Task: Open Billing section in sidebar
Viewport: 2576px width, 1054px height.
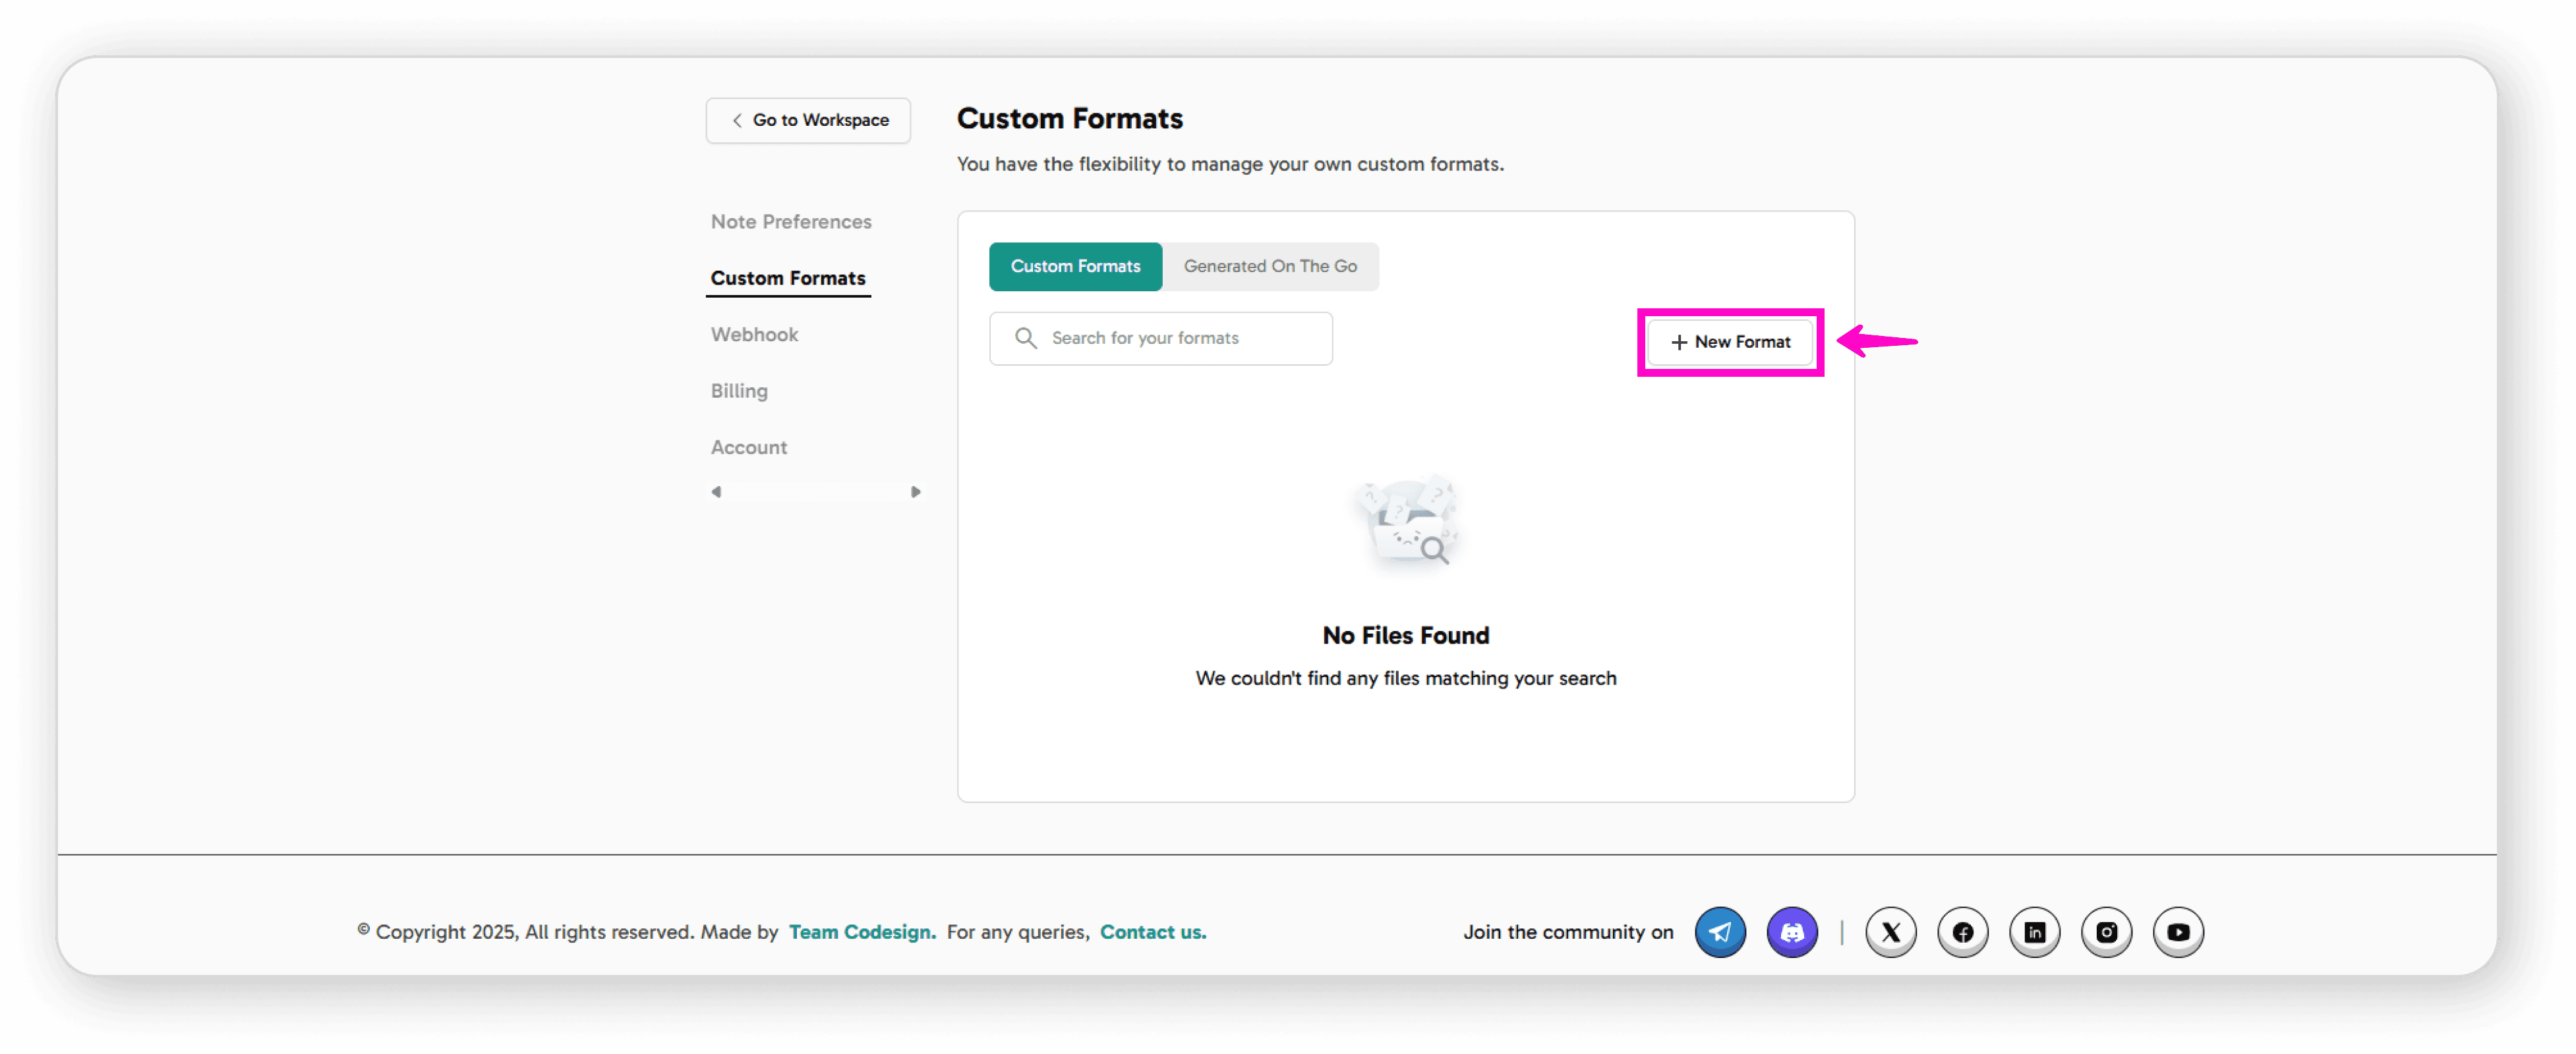Action: pos(739,391)
